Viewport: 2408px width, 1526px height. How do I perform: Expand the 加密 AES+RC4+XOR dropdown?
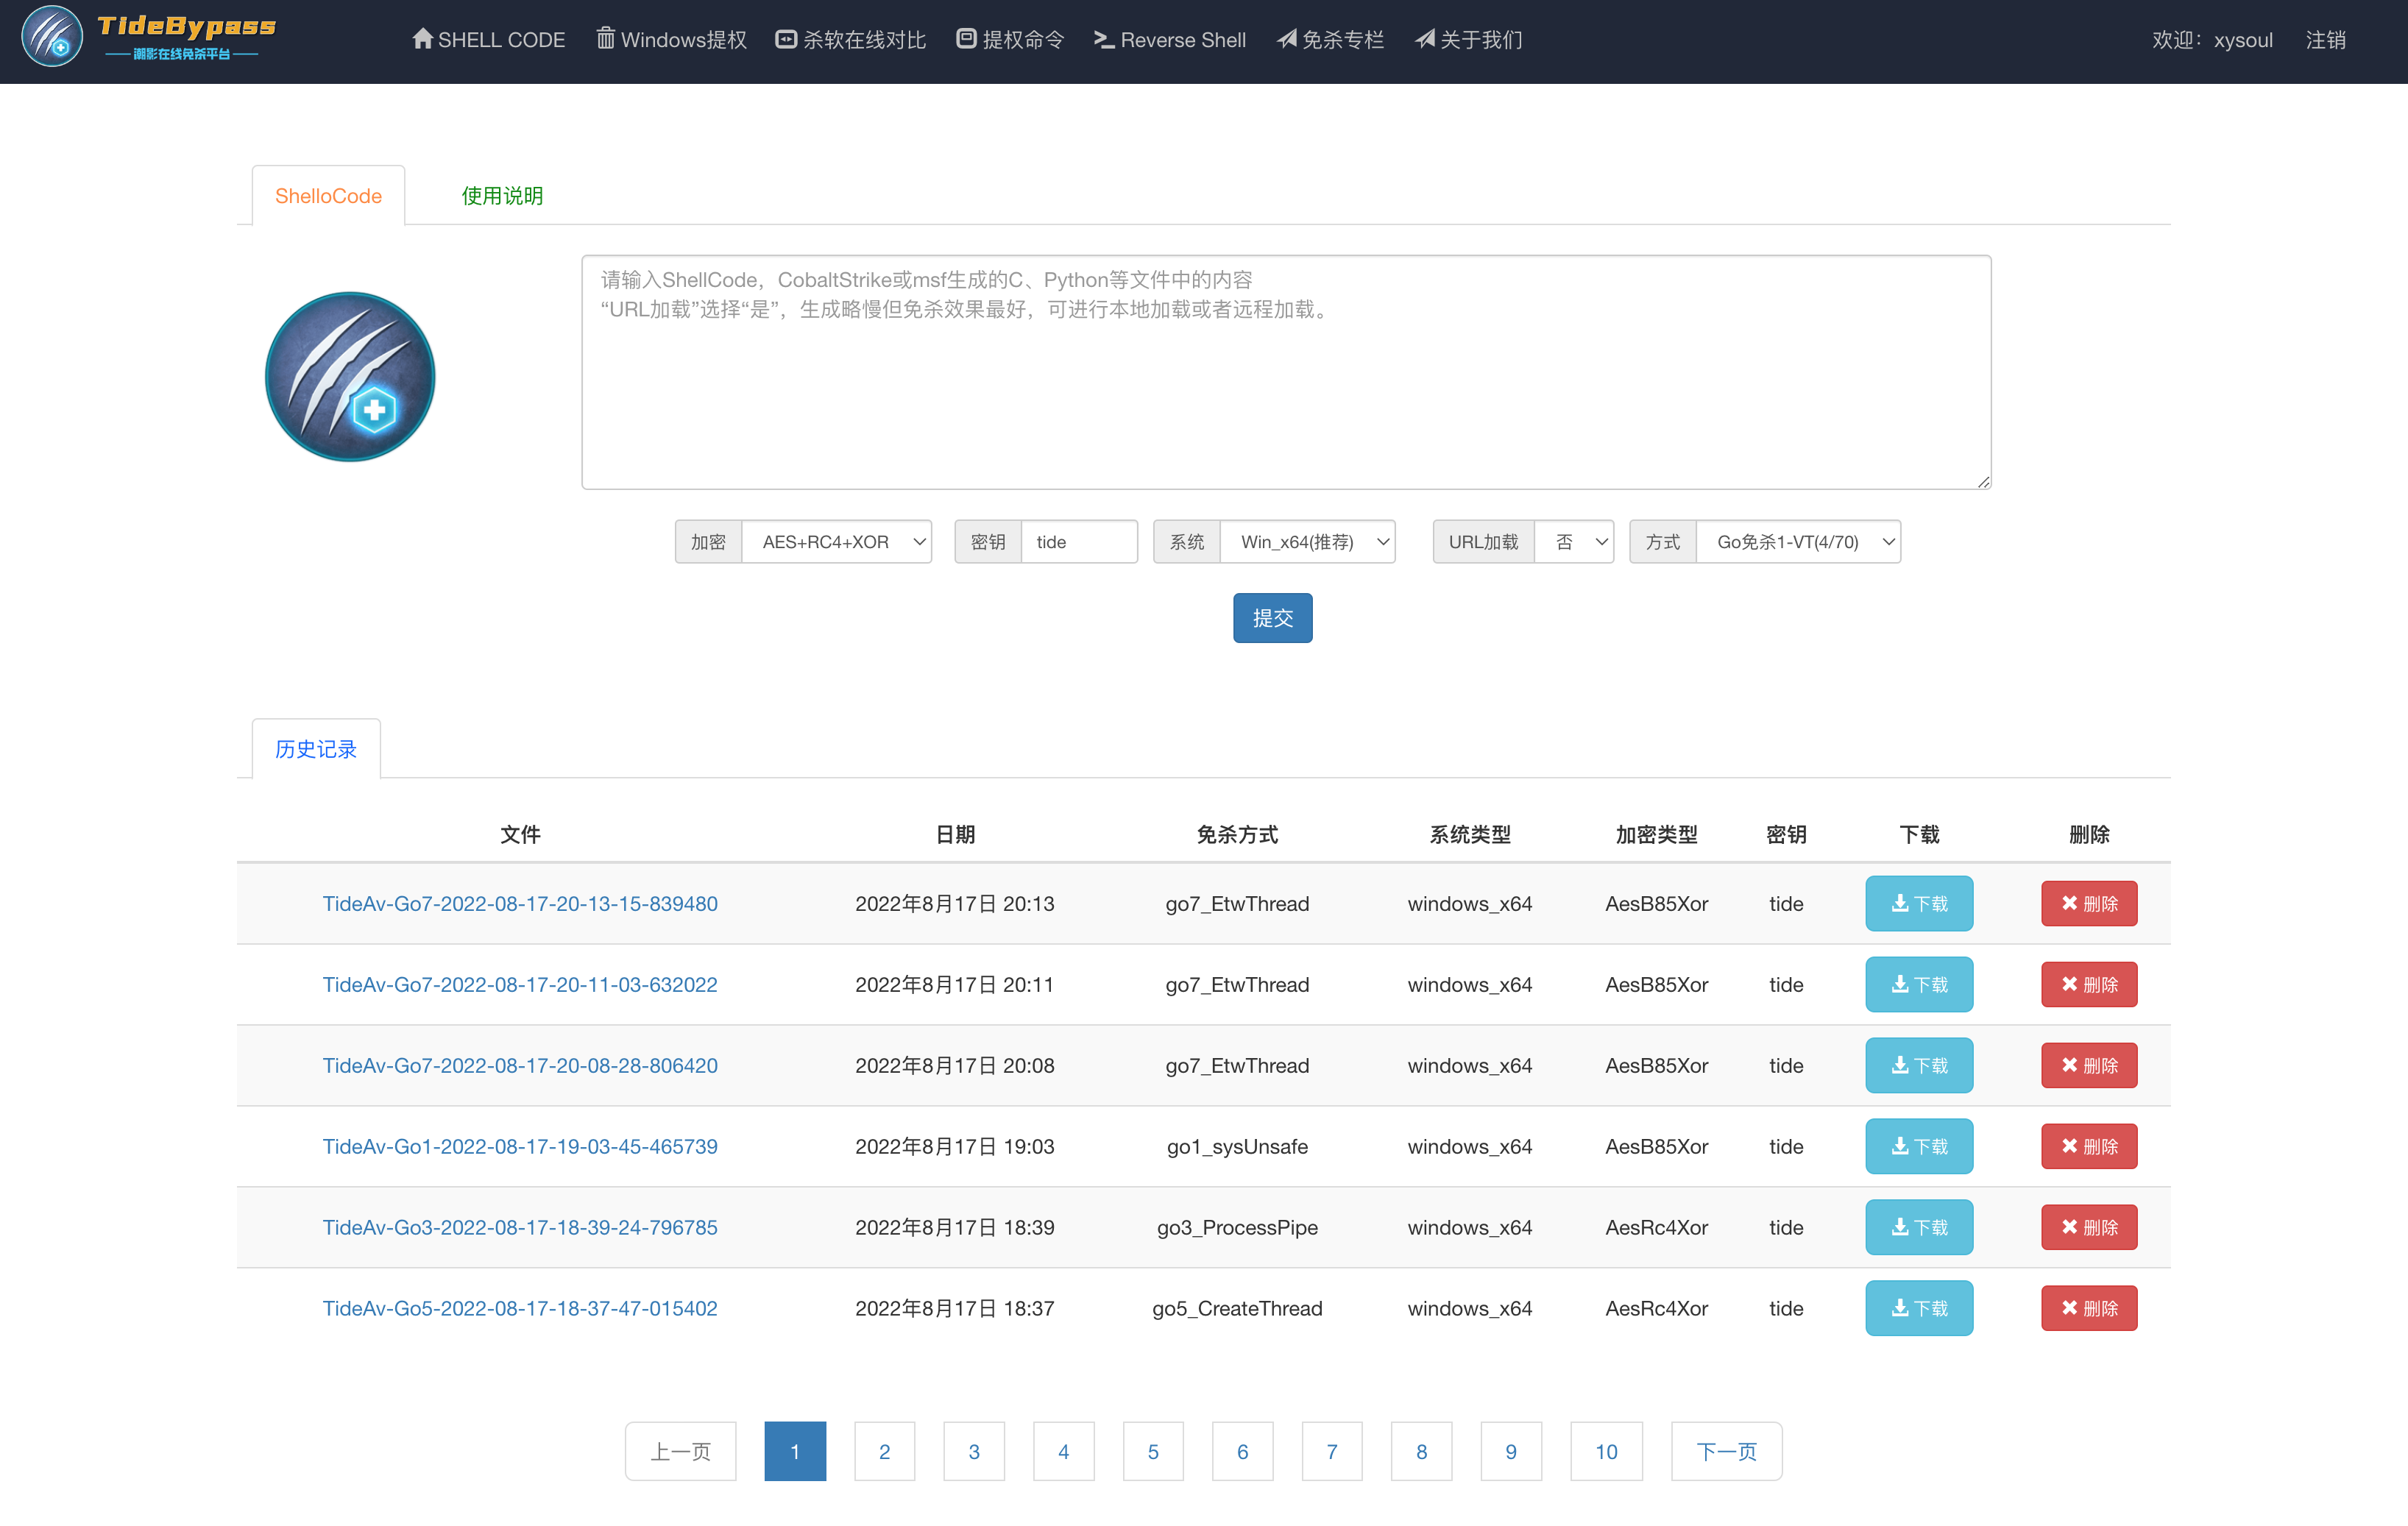(838, 542)
